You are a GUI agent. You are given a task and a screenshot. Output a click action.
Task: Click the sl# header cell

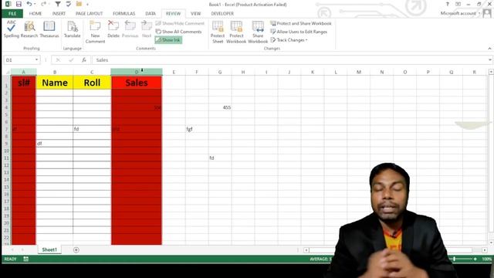(24, 83)
